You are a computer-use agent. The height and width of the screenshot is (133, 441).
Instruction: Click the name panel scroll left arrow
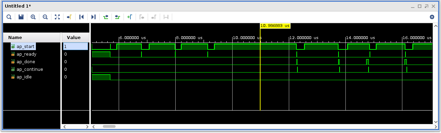click(64, 127)
